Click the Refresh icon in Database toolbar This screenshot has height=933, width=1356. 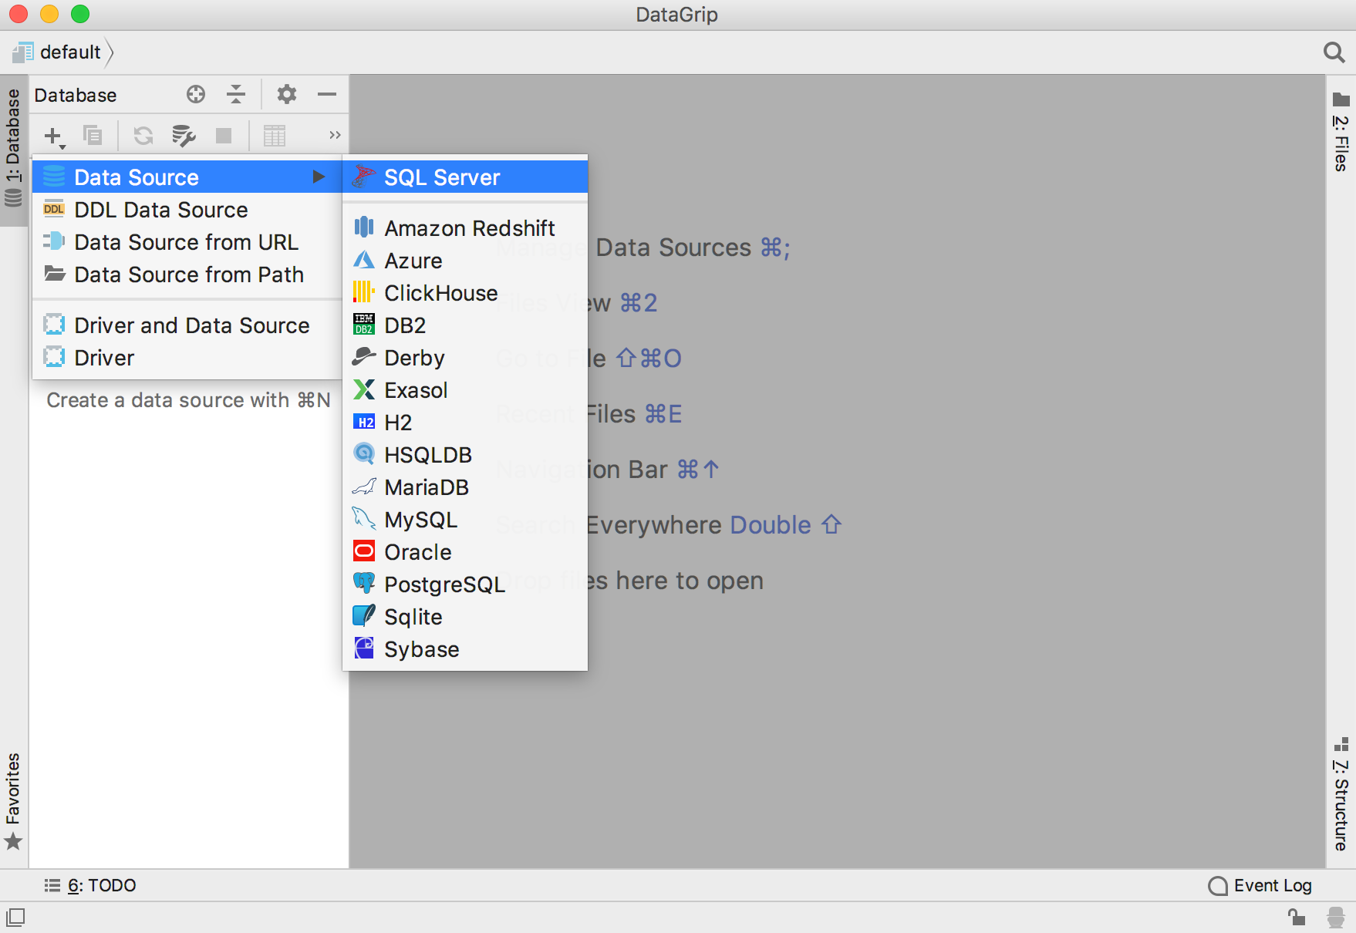[143, 136]
